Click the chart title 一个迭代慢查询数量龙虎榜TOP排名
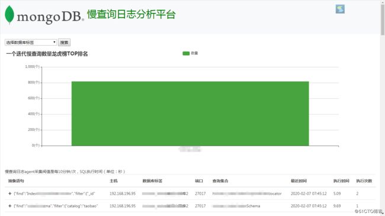The height and width of the screenshot is (216, 385). tap(47, 54)
